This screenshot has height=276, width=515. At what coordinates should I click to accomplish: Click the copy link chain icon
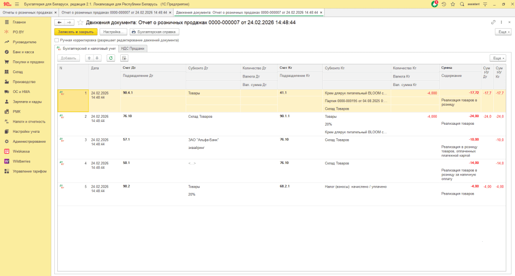pos(493,23)
